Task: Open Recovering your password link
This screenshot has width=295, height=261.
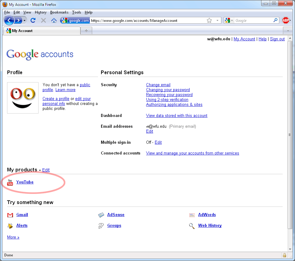Action: (169, 94)
